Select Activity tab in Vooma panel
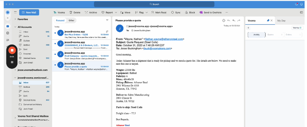 (x=256, y=35)
